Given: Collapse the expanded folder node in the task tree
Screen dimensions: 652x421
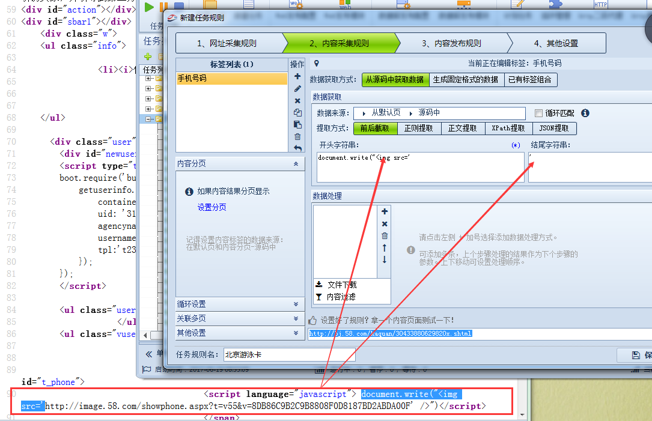Looking at the screenshot, I should tap(148, 119).
